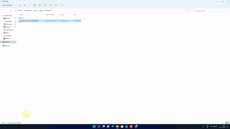Select the jdk windows-x64 exe file

click(x=50, y=21)
